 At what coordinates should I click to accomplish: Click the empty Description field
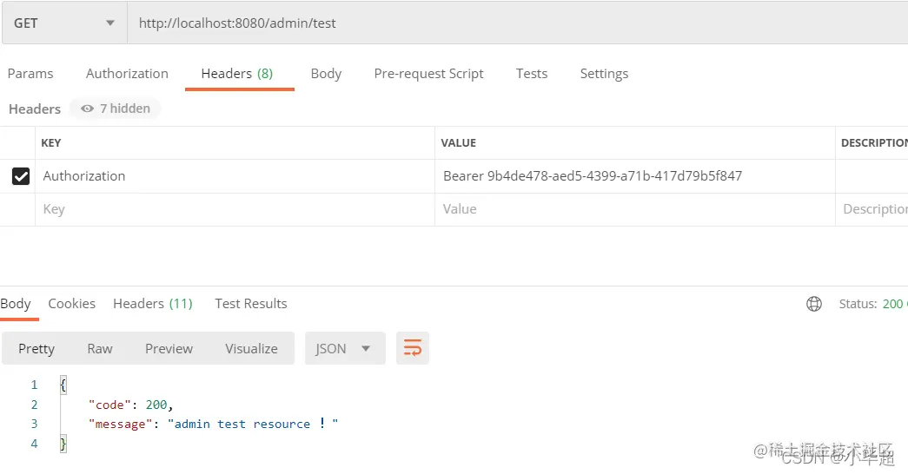(x=872, y=209)
